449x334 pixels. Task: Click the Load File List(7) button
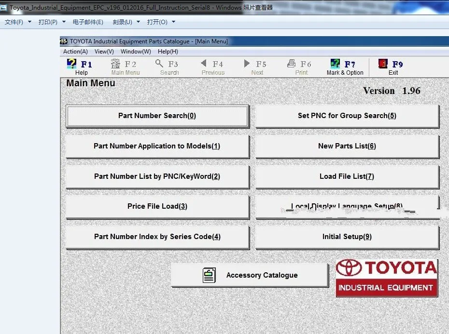click(347, 177)
